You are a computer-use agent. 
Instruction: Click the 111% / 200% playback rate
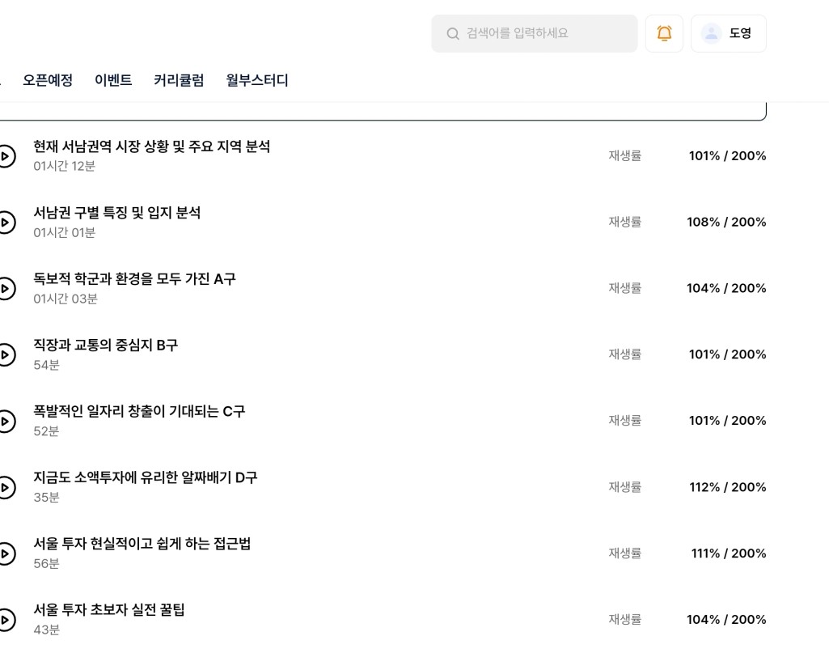[x=729, y=553]
